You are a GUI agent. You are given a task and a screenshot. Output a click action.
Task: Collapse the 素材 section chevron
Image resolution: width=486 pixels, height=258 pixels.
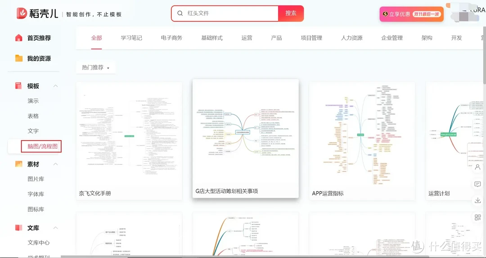pos(55,164)
